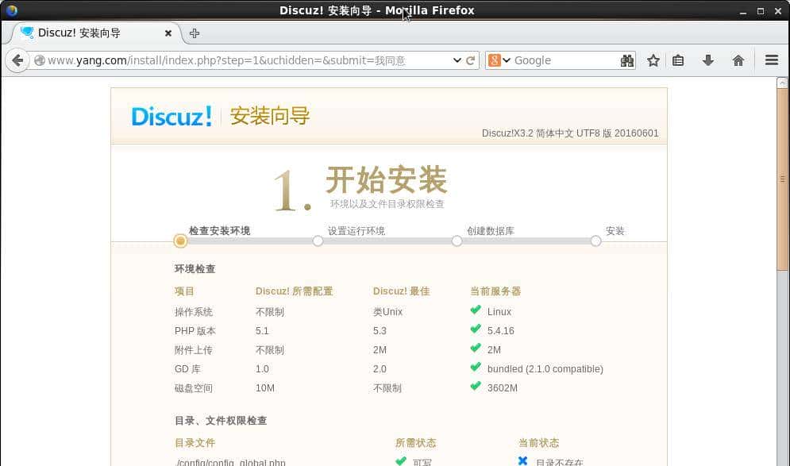This screenshot has width=790, height=466.
Task: Click green check next to 3602M
Action: 476,387
